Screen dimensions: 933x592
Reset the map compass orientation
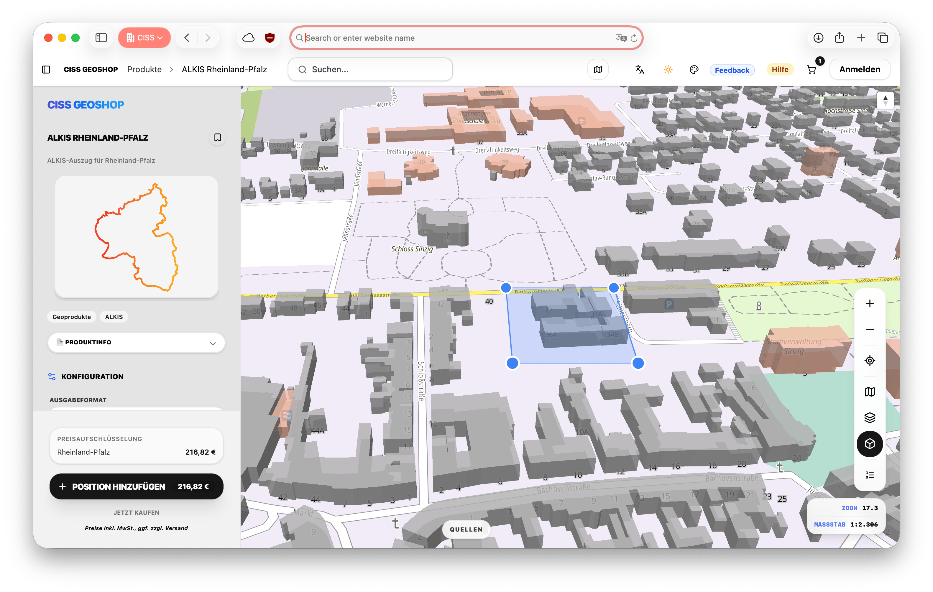885,101
